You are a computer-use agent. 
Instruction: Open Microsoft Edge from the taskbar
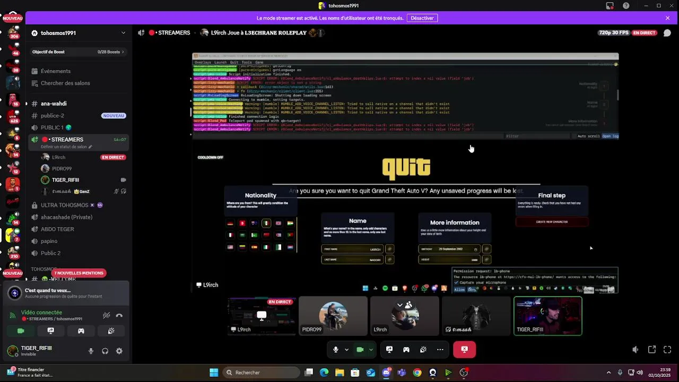click(324, 372)
